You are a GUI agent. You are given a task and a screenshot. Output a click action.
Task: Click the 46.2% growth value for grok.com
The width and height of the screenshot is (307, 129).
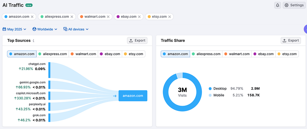pyautogui.click(x=24, y=120)
